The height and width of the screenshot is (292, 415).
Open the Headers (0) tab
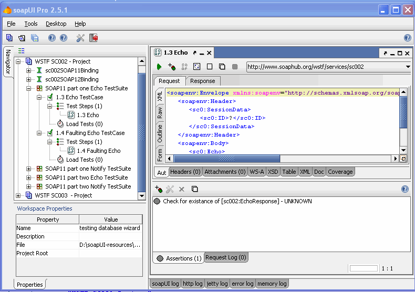185,172
